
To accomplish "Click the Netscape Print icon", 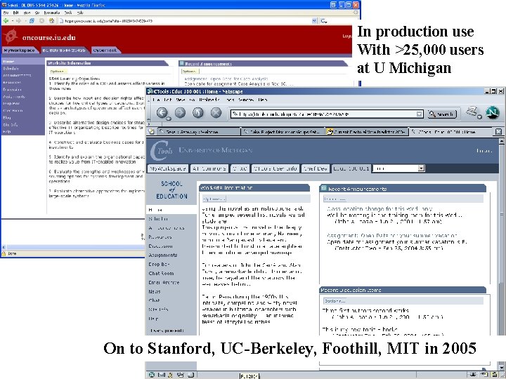I will point(472,112).
